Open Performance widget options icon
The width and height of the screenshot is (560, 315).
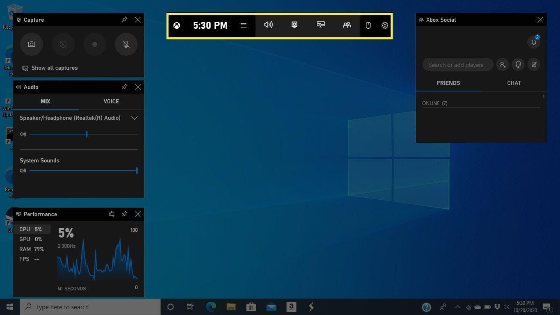pos(111,214)
